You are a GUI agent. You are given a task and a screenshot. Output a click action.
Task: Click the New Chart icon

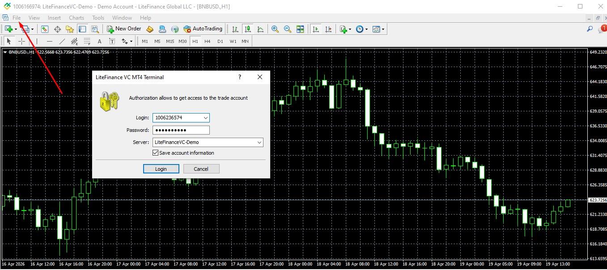(x=8, y=29)
